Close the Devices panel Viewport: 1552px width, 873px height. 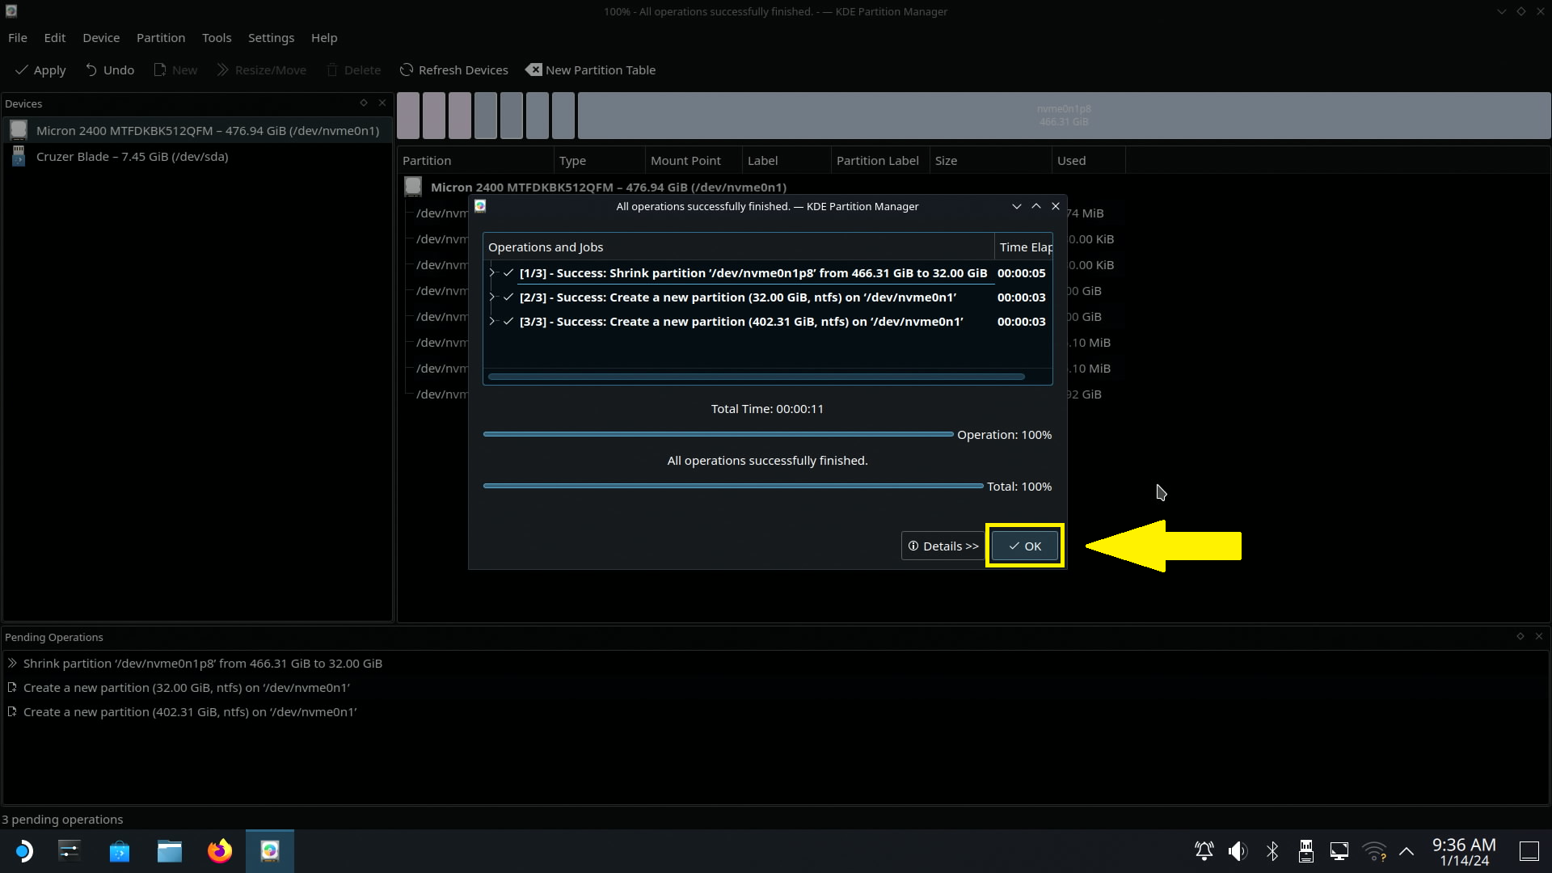[382, 103]
